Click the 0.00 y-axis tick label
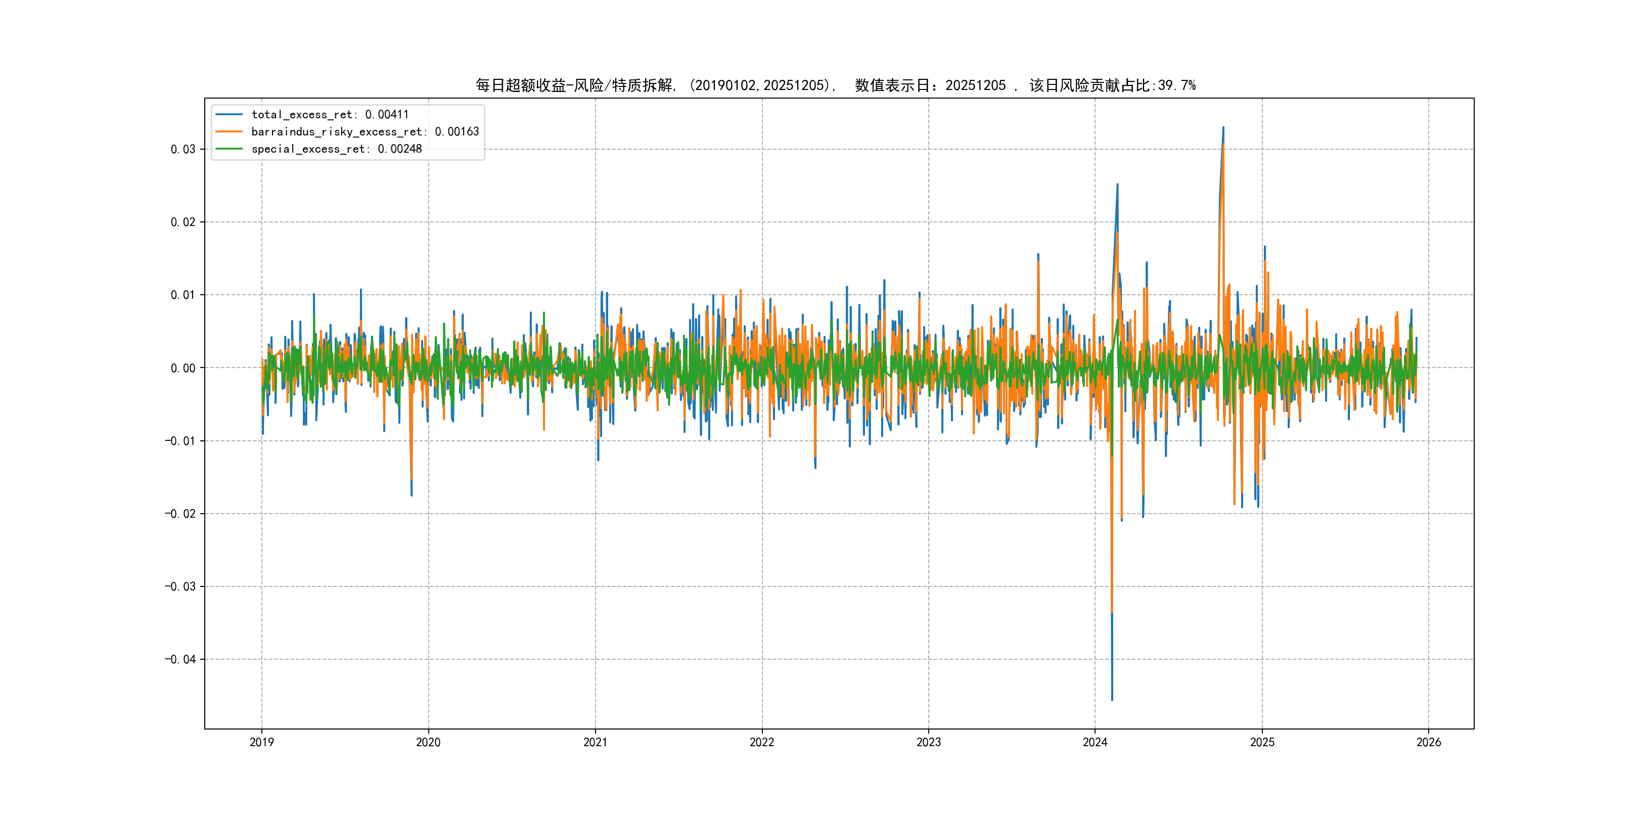Viewport: 1638px width, 819px height. pyautogui.click(x=183, y=368)
